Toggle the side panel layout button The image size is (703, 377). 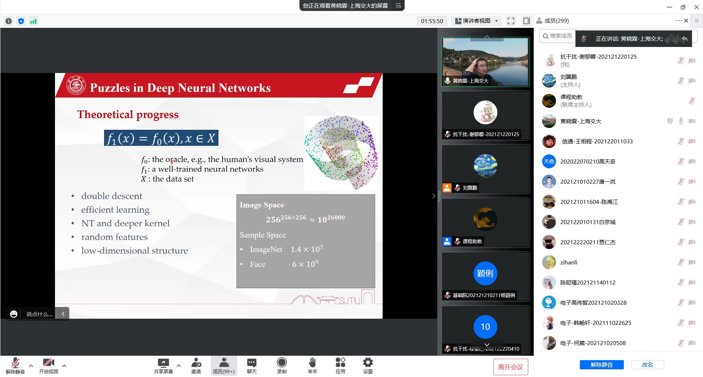coord(526,21)
